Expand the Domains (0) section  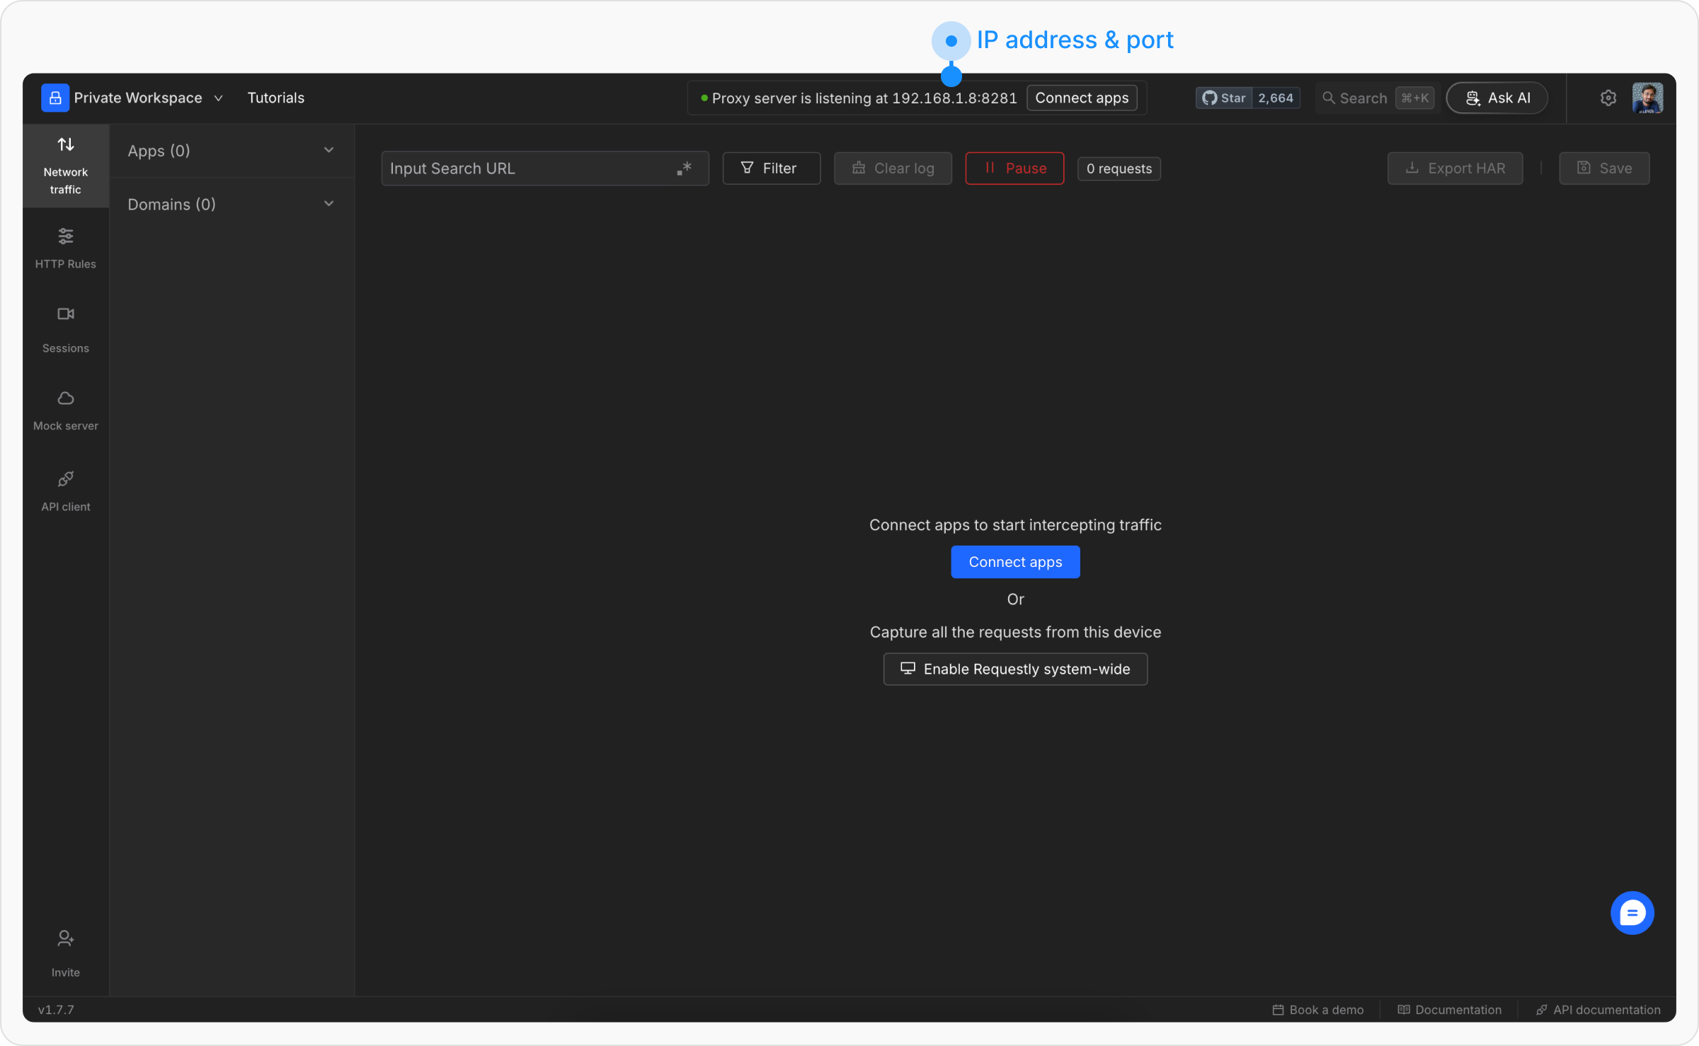pos(231,205)
